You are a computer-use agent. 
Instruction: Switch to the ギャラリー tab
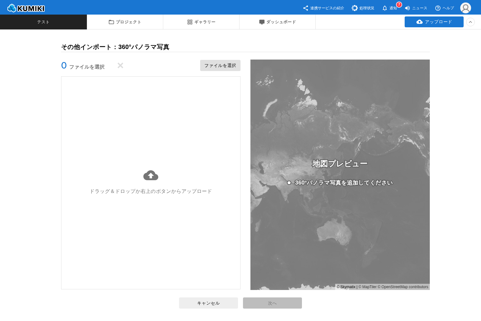[201, 22]
